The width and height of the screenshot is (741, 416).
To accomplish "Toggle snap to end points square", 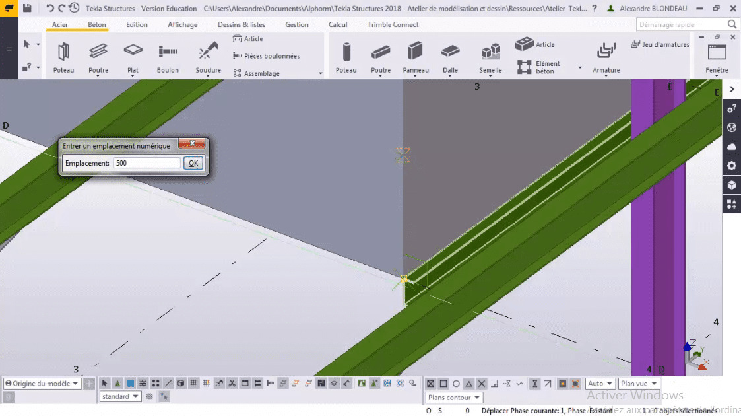I will pos(443,384).
